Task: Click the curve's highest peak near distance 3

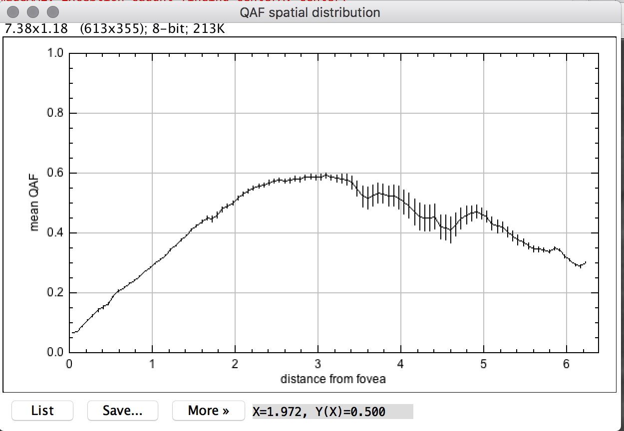Action: pyautogui.click(x=326, y=175)
